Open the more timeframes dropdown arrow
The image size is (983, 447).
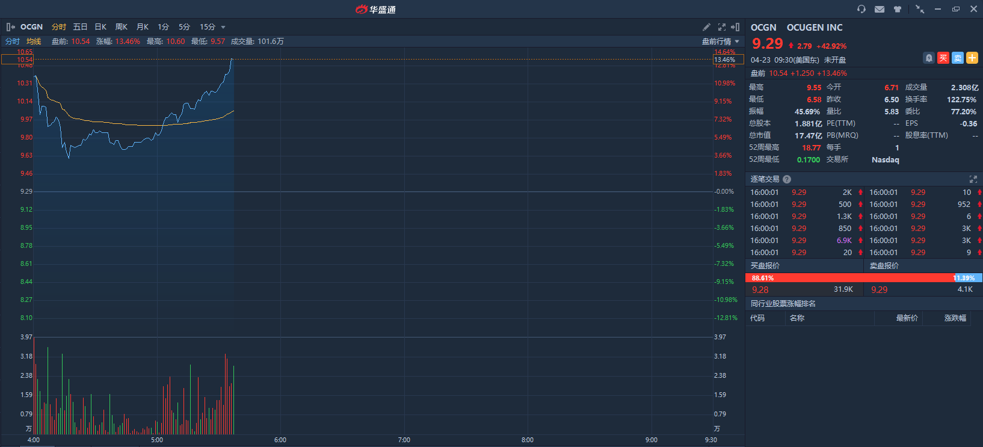point(223,27)
